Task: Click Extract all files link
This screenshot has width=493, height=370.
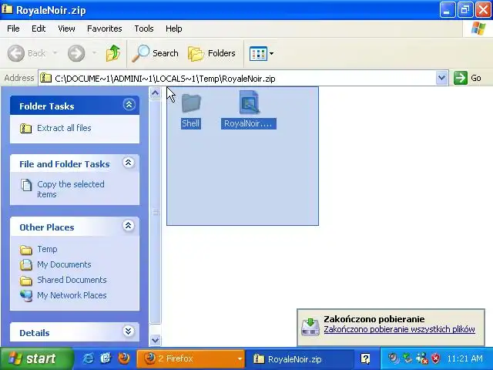Action: (x=64, y=128)
